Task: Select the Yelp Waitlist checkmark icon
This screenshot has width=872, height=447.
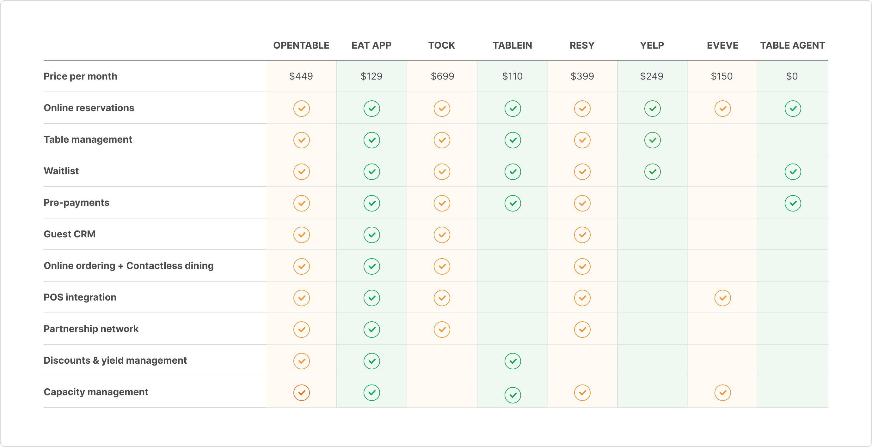Action: pyautogui.click(x=653, y=171)
